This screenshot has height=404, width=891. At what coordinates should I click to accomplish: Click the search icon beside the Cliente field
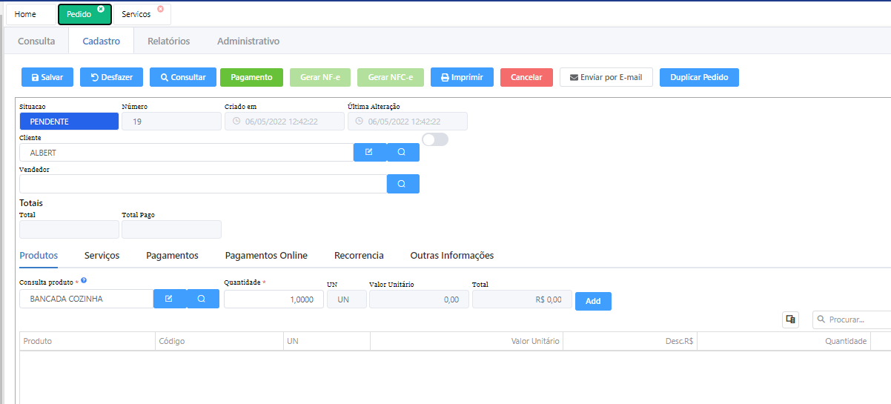[403, 152]
